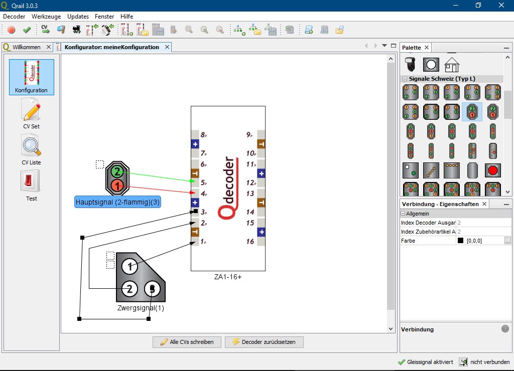Select the Hauptsignal (2-flammig)(3) label
Image resolution: width=514 pixels, height=371 pixels.
click(x=117, y=202)
